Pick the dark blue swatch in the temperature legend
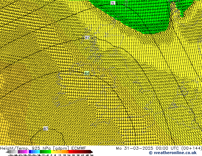The height and width of the screenshot is (156, 202). click(x=30, y=152)
